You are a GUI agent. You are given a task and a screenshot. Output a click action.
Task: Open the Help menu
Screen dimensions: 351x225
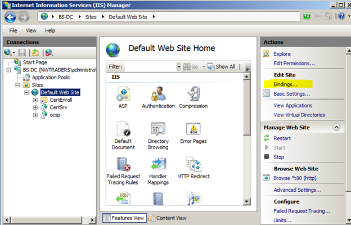pyautogui.click(x=50, y=30)
